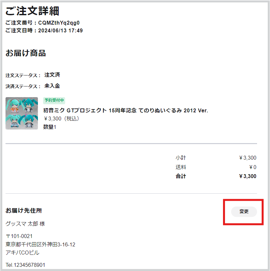Screen dimensions: 270x271
Task: Click the 送料 shipping fee amount ￥0
Action: [x=252, y=167]
